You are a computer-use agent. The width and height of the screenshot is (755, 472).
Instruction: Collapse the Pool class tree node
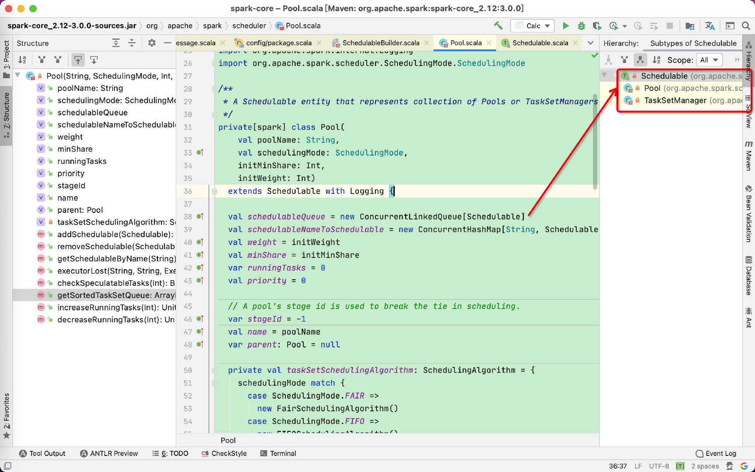pyautogui.click(x=18, y=76)
